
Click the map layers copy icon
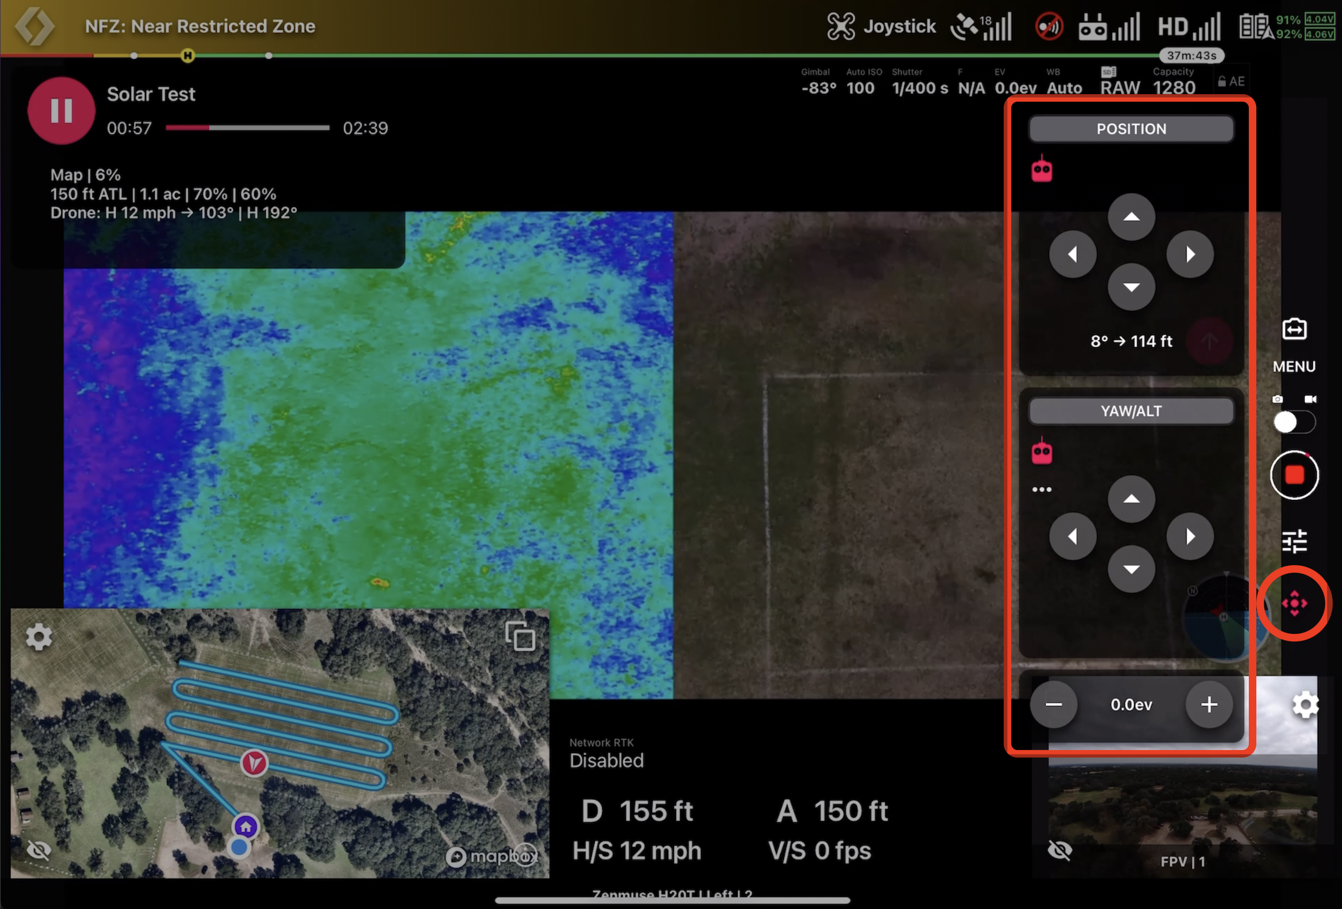[x=520, y=636]
